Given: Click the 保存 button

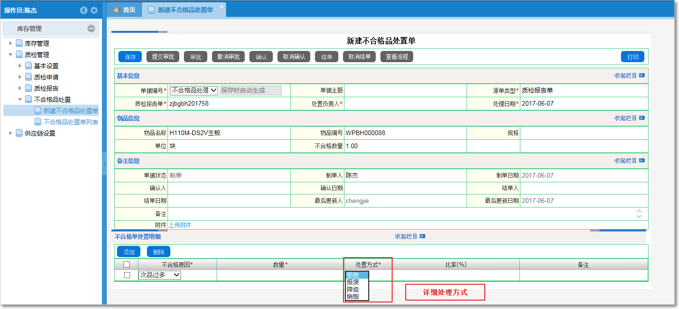Looking at the screenshot, I should coord(130,57).
